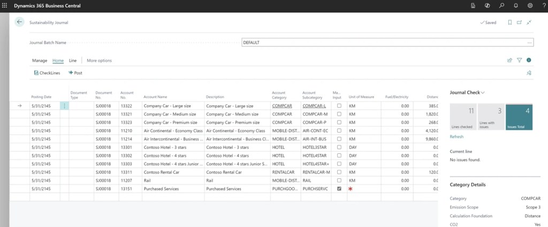Click the Refresh link
The height and width of the screenshot is (227, 548).
pos(456,137)
